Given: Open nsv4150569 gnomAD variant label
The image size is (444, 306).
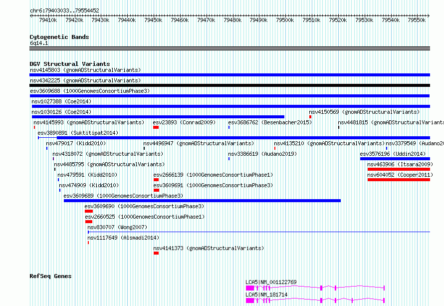Looking at the screenshot, I should 364,112.
